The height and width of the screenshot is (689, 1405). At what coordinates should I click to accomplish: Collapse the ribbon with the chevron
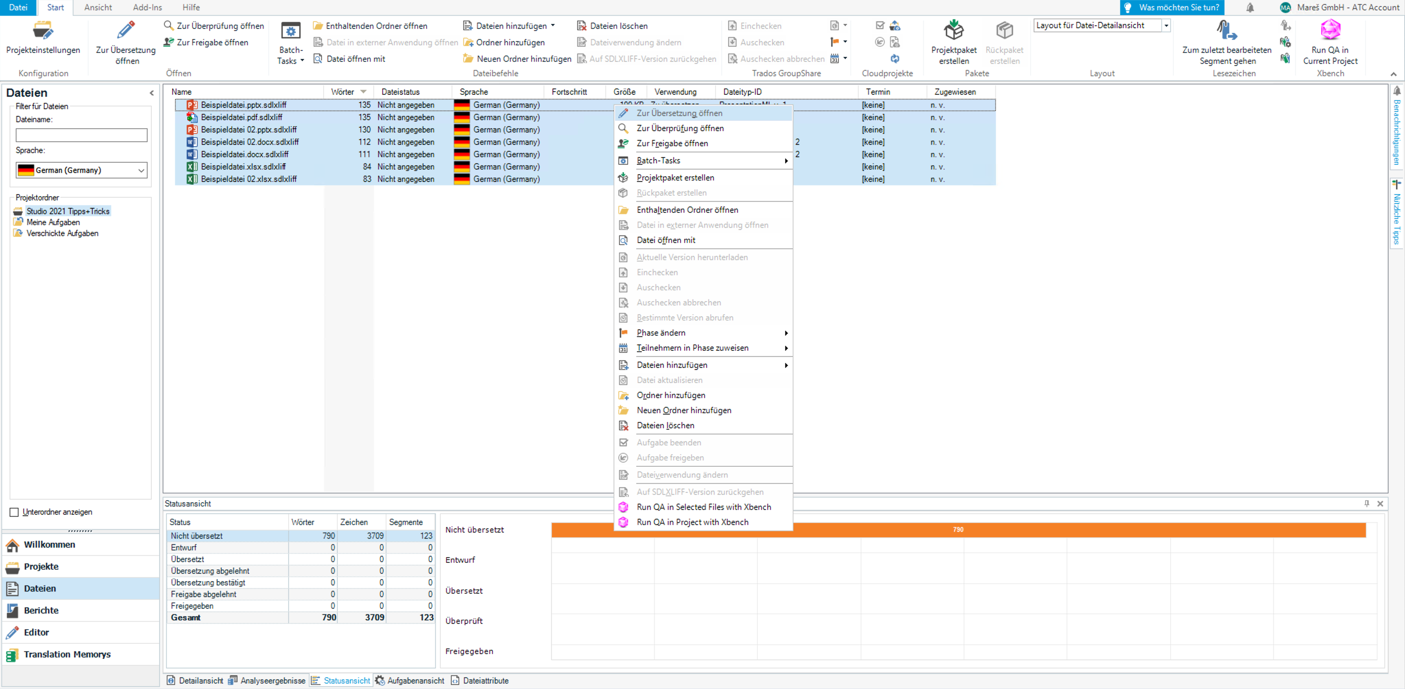[1394, 74]
